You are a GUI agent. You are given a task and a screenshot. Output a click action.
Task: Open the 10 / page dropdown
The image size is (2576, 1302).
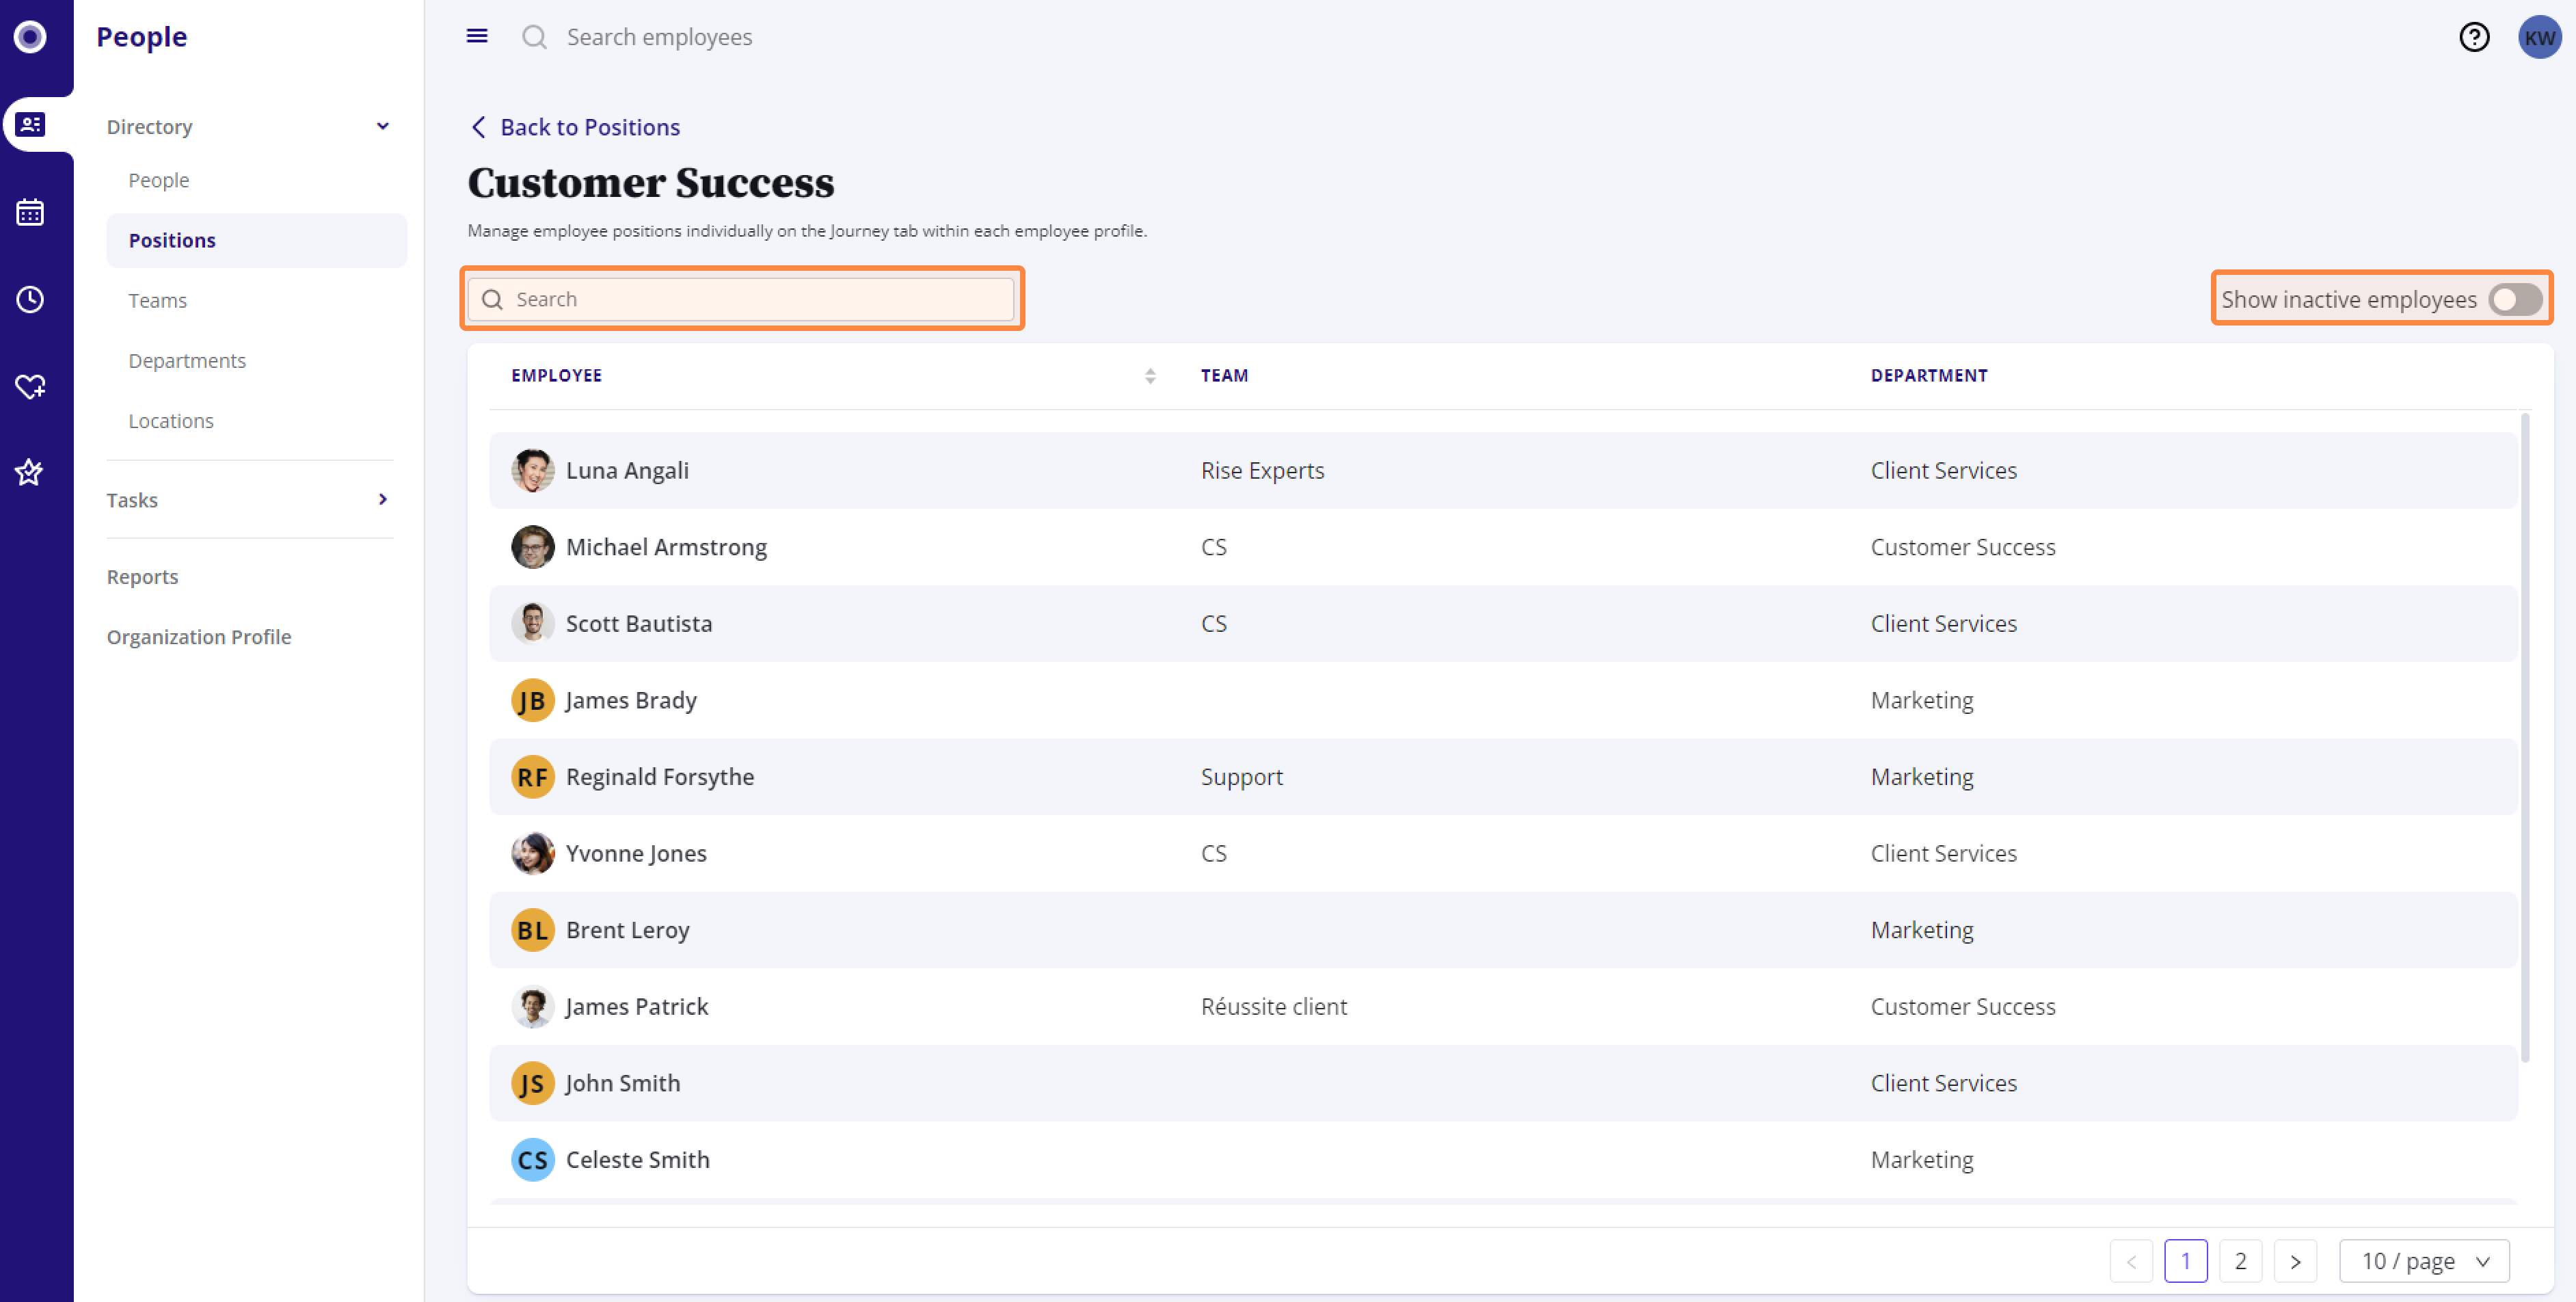2424,1261
